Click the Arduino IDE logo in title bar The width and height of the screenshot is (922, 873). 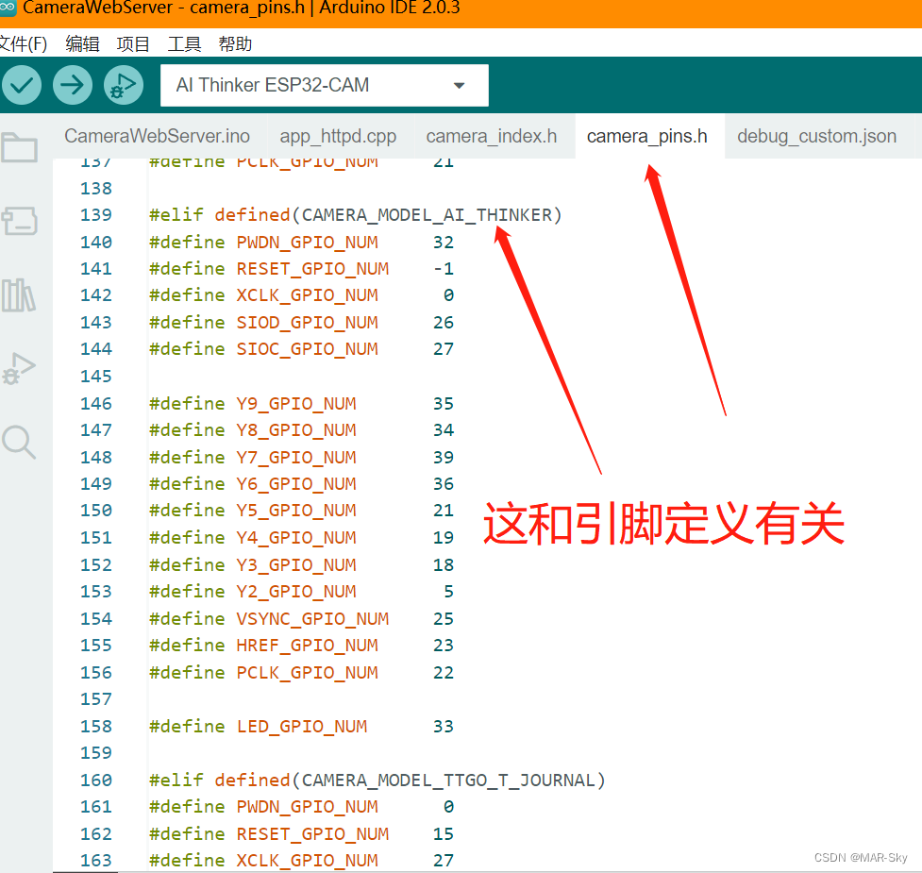pyautogui.click(x=8, y=7)
